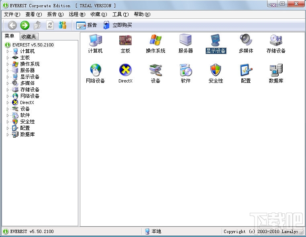The width and height of the screenshot is (306, 237).
Task: Open the 存储设备 disk icon in the main panel
Action: pyautogui.click(x=276, y=44)
